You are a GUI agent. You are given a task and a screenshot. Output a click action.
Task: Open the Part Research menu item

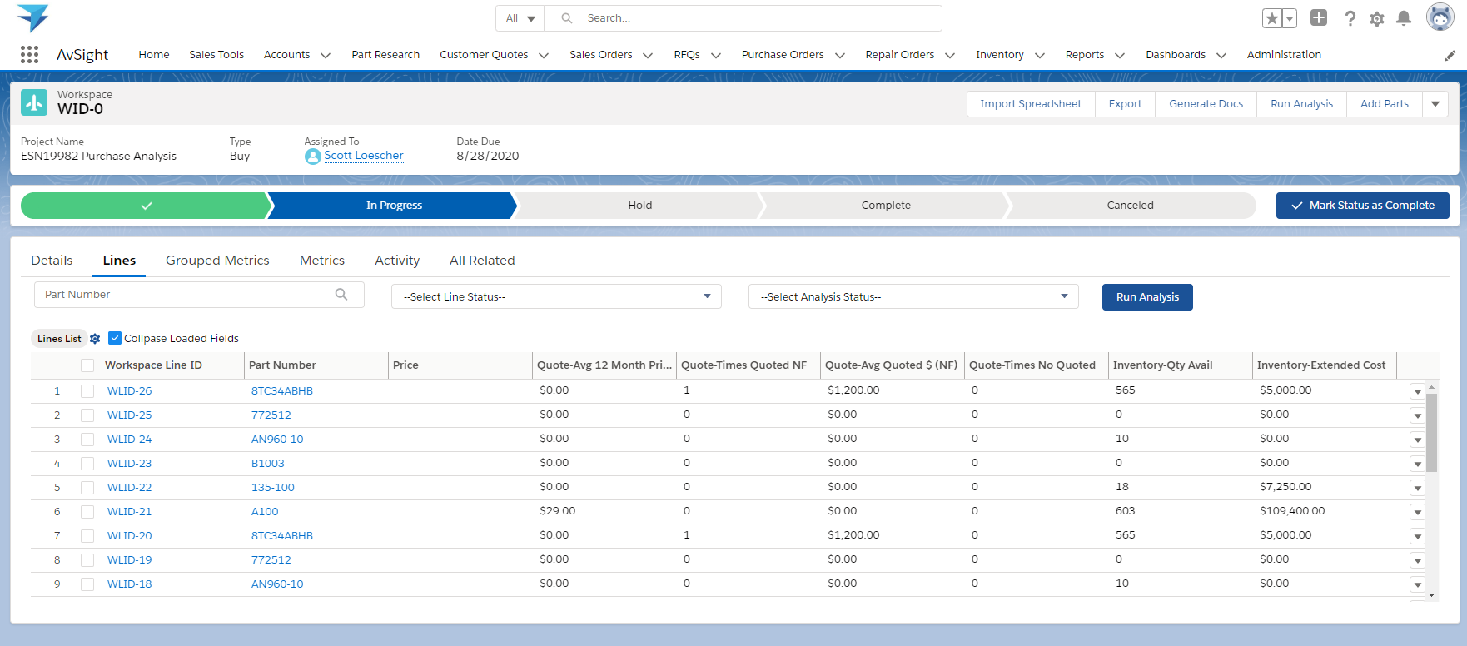pyautogui.click(x=385, y=55)
